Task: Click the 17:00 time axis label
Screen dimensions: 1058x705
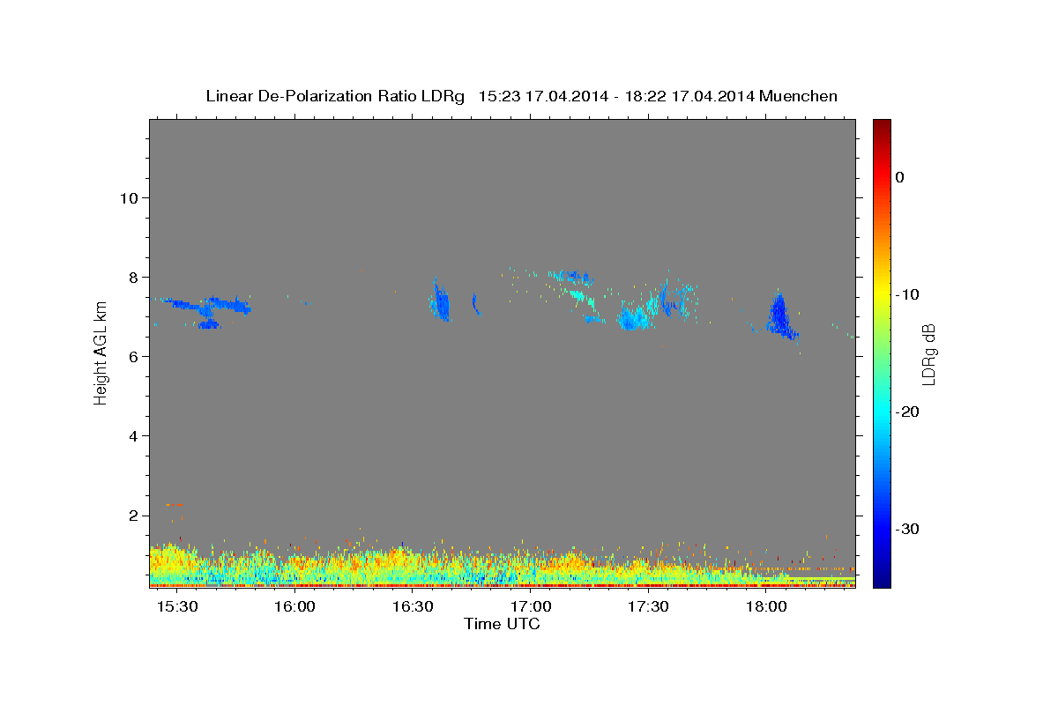Action: [x=531, y=607]
